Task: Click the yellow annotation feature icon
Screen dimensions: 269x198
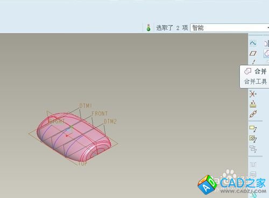Action: click(253, 128)
